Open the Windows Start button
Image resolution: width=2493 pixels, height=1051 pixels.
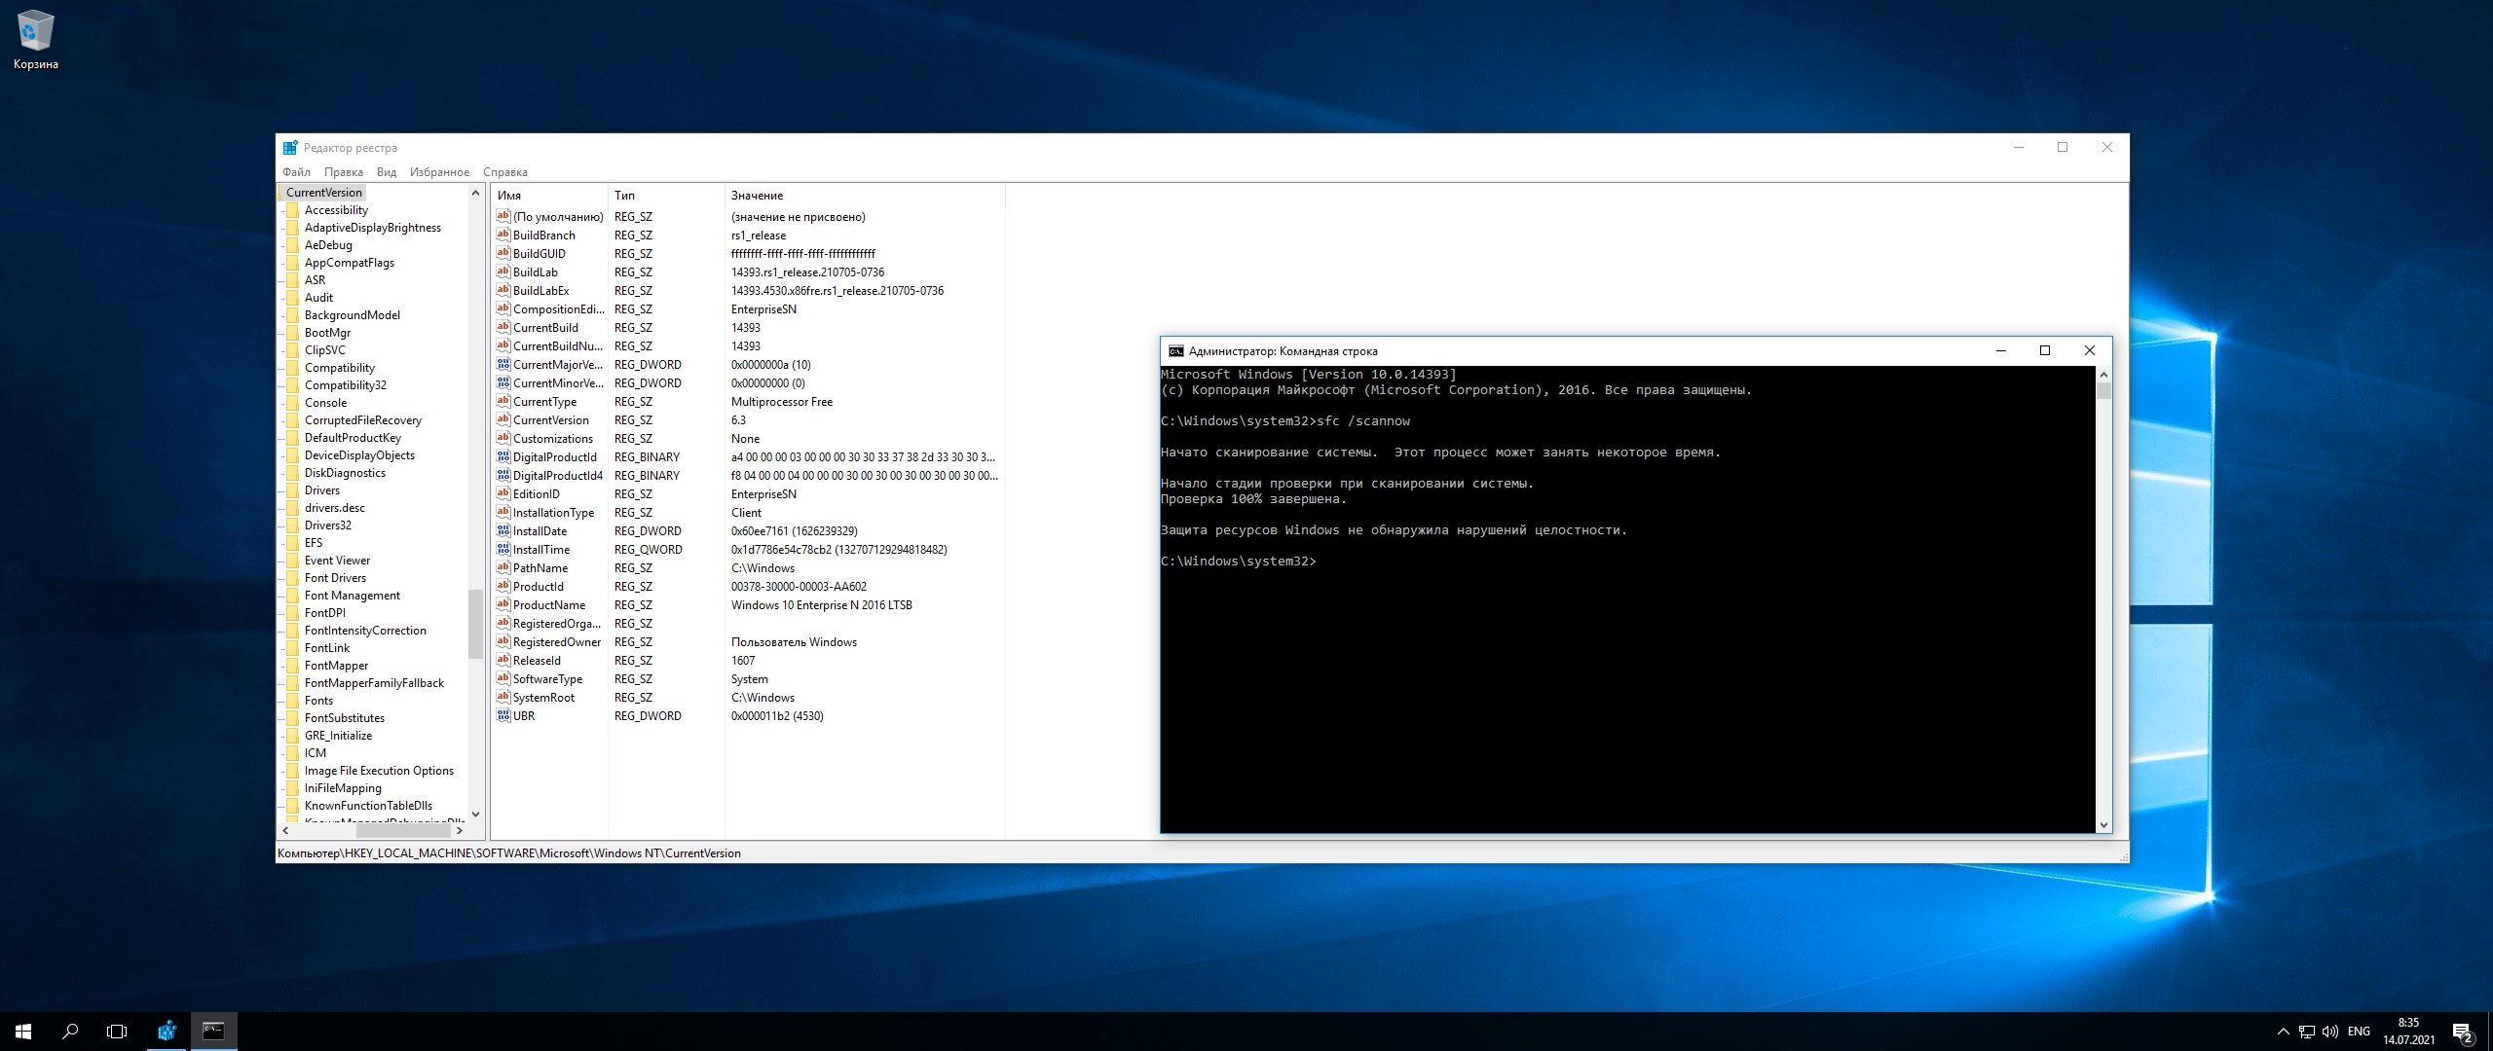click(23, 1032)
